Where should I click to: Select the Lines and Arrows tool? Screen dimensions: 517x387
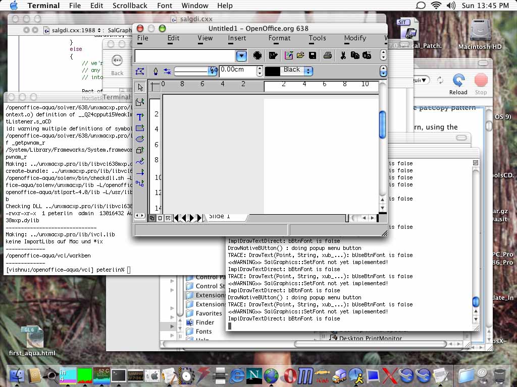pos(140,172)
